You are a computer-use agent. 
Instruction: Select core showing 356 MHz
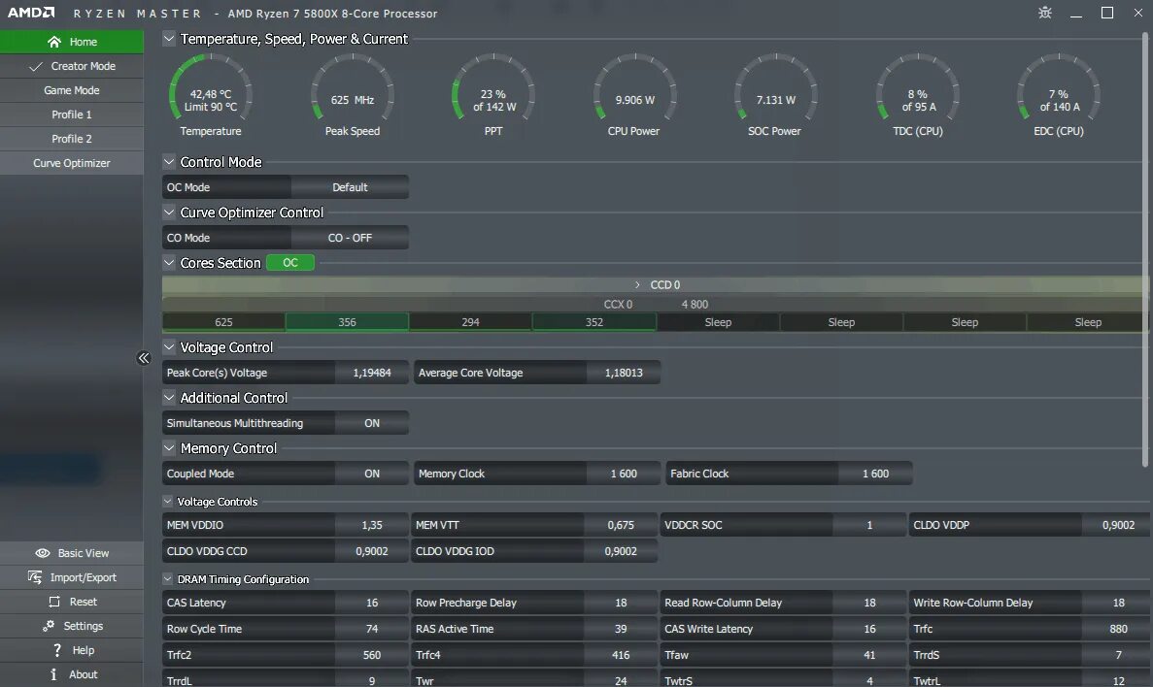pyautogui.click(x=347, y=322)
